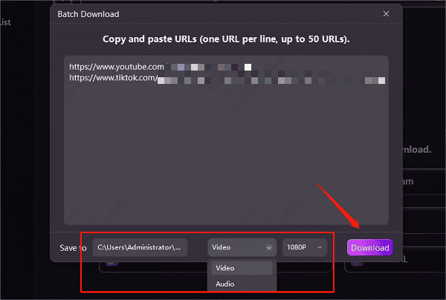446x300 pixels.
Task: Click the youtube.com URL line
Action: (116, 66)
